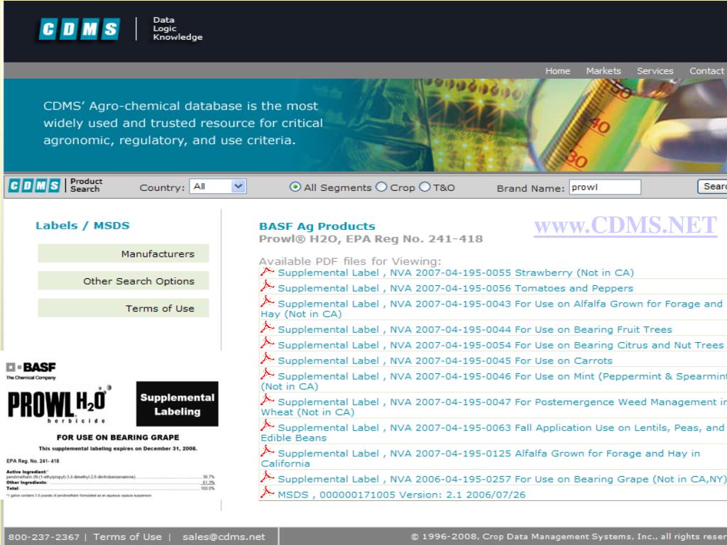Click the 800-237-2367 phone number
727x545 pixels.
(43, 536)
